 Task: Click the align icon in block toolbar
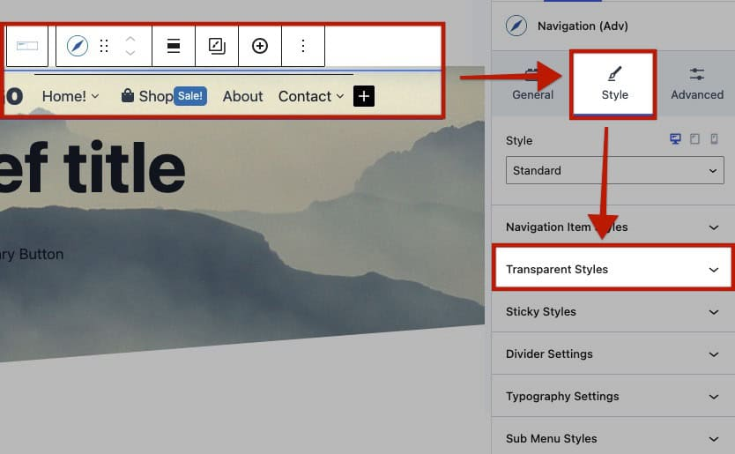tap(174, 46)
